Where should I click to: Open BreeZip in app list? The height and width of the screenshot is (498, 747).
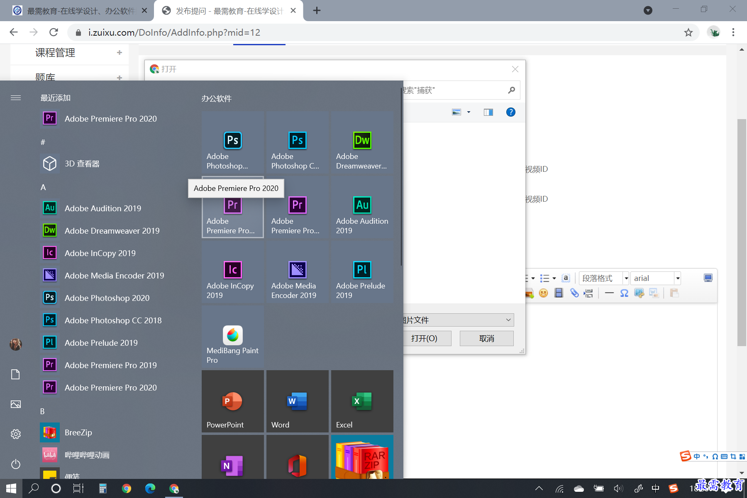point(112,432)
